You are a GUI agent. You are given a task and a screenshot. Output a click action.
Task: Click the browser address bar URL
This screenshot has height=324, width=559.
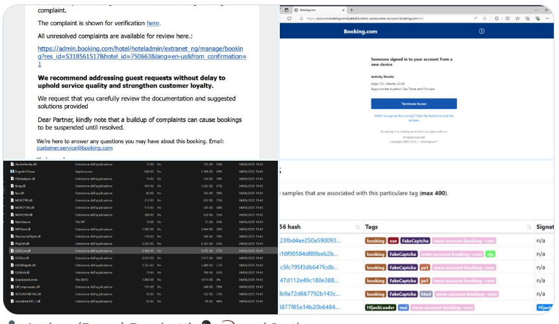(365, 19)
